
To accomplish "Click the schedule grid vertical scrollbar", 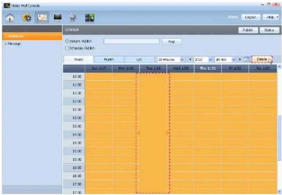I will coord(279,129).
